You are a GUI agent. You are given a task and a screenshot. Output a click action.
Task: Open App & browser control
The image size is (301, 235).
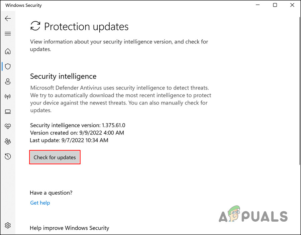pyautogui.click(x=8, y=111)
